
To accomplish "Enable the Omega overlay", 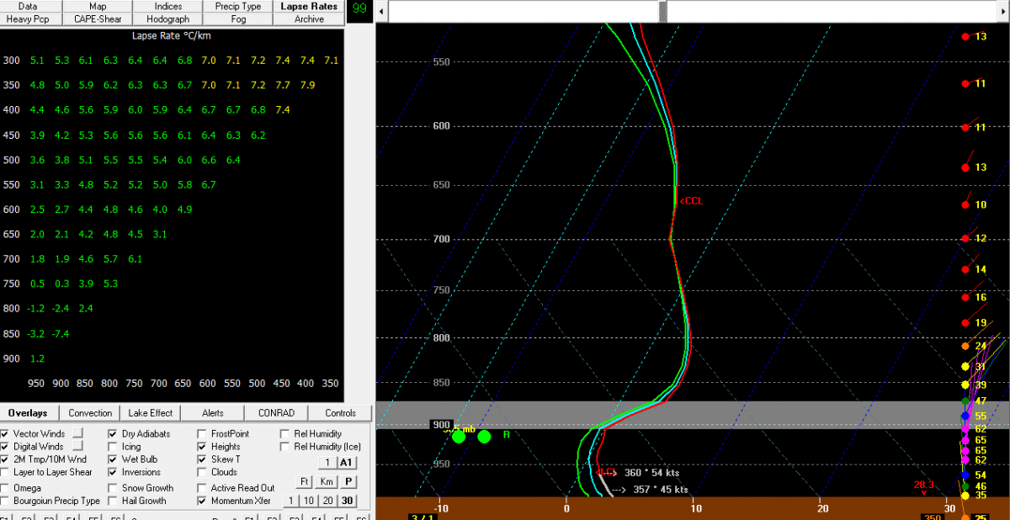I will tap(6, 488).
